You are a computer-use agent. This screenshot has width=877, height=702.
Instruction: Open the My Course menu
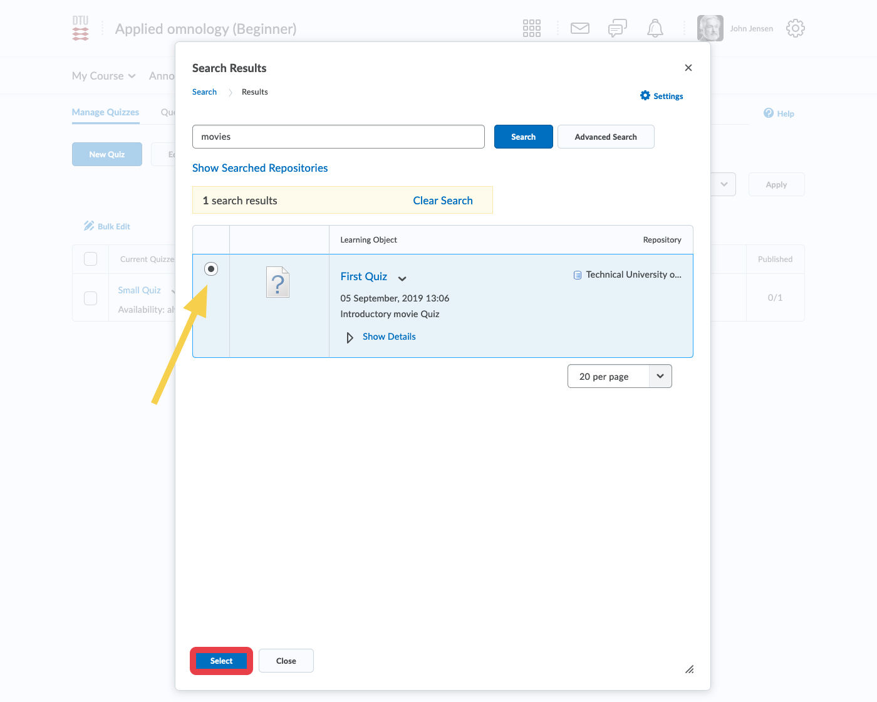(103, 76)
